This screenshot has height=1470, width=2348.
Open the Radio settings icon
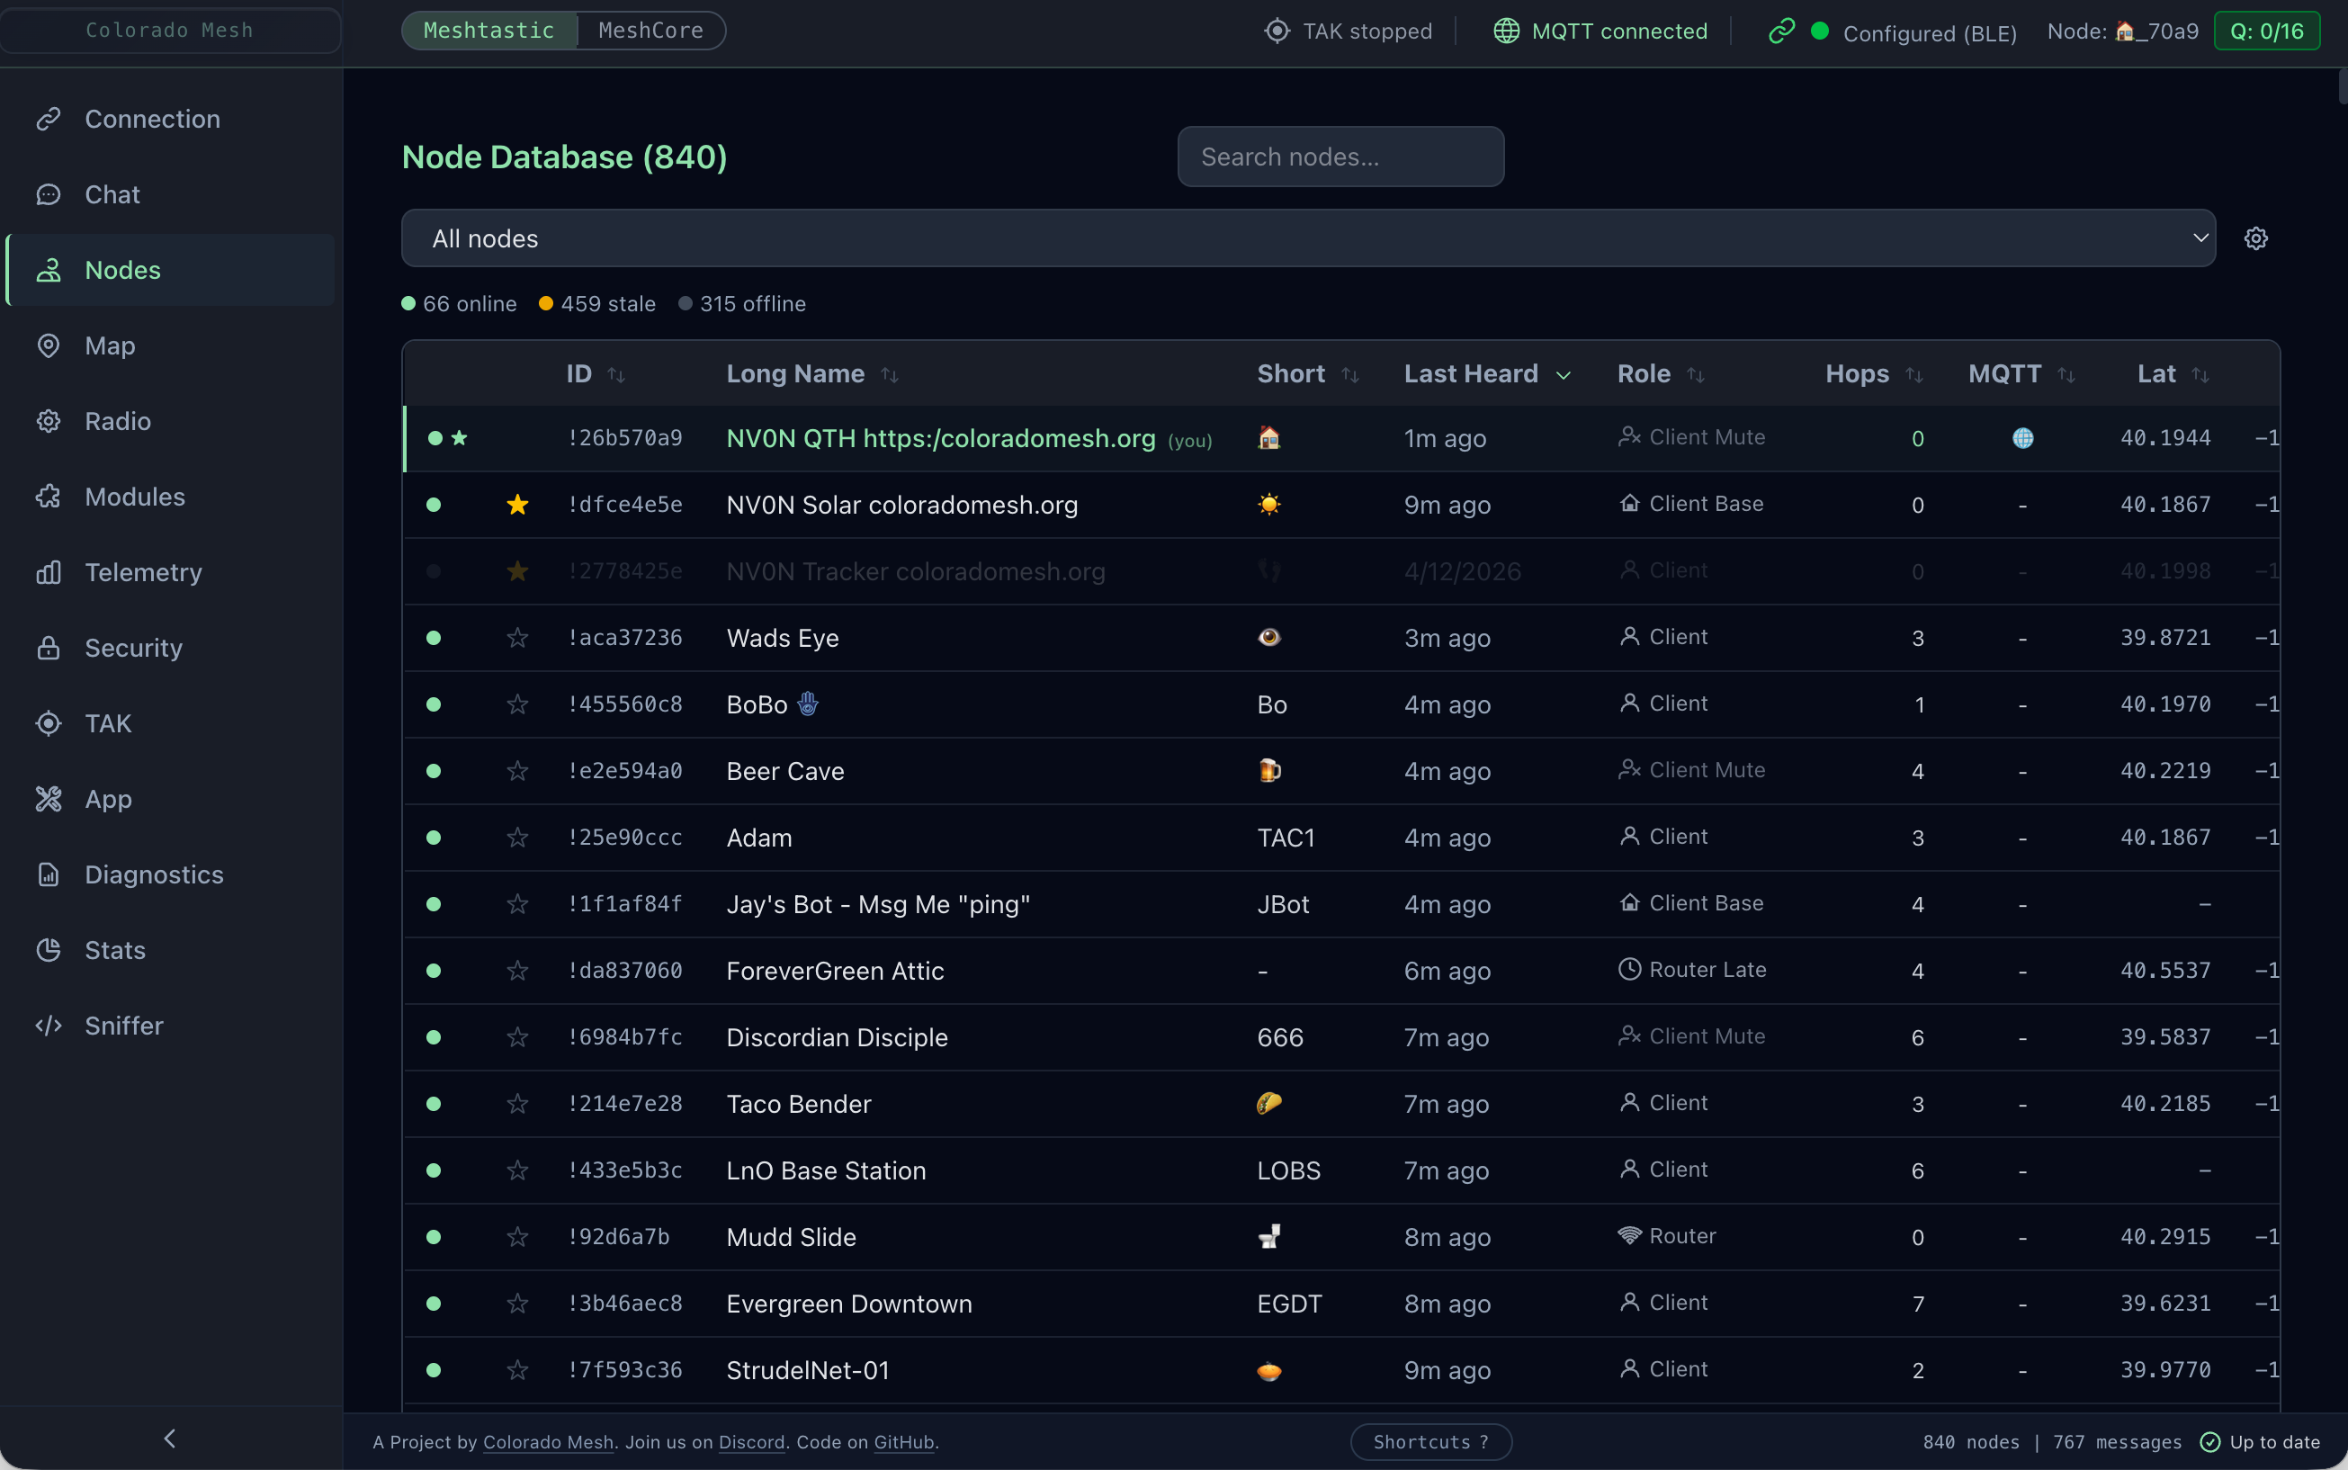[x=49, y=421]
